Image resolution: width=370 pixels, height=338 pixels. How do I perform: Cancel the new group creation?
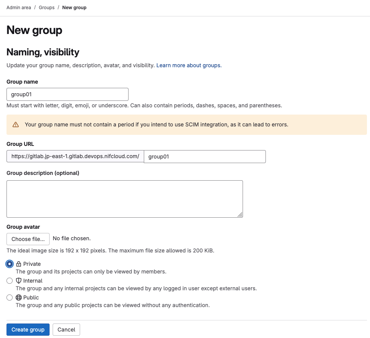66,330
